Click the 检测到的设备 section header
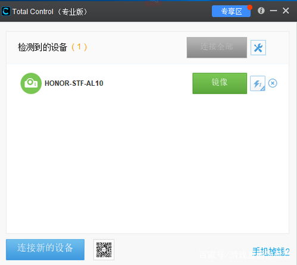Screen dimensions: 297x265 click(x=42, y=47)
